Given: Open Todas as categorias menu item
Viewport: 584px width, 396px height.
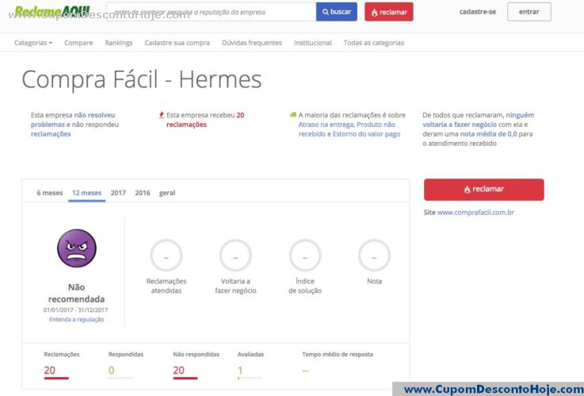Looking at the screenshot, I should (373, 43).
